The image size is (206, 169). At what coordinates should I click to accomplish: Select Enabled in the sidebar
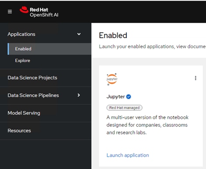[50, 49]
